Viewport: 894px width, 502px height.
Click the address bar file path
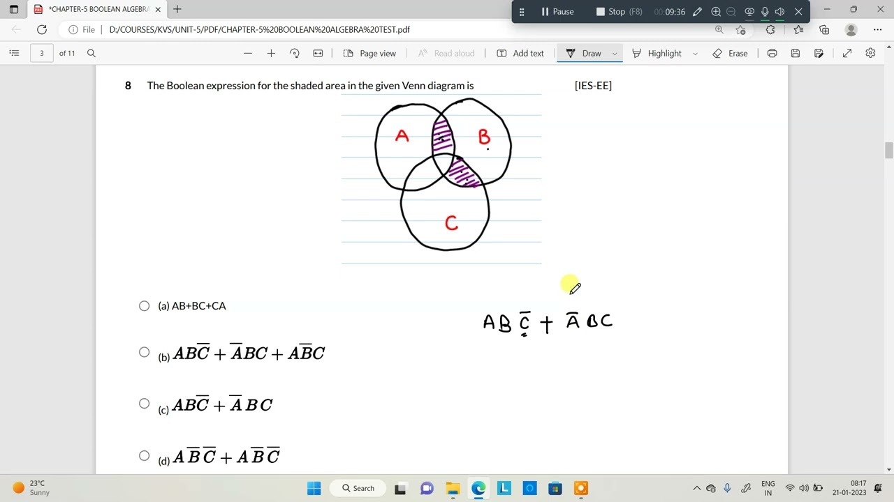click(x=260, y=29)
